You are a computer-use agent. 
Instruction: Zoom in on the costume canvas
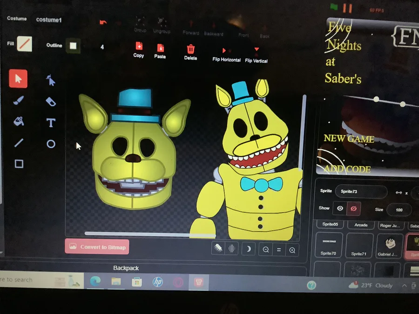click(x=292, y=250)
